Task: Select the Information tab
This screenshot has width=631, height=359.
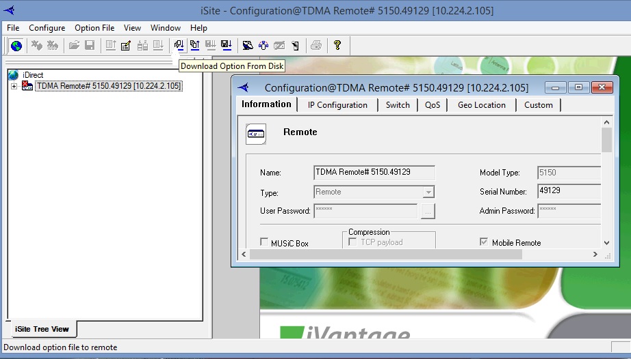Action: point(266,104)
